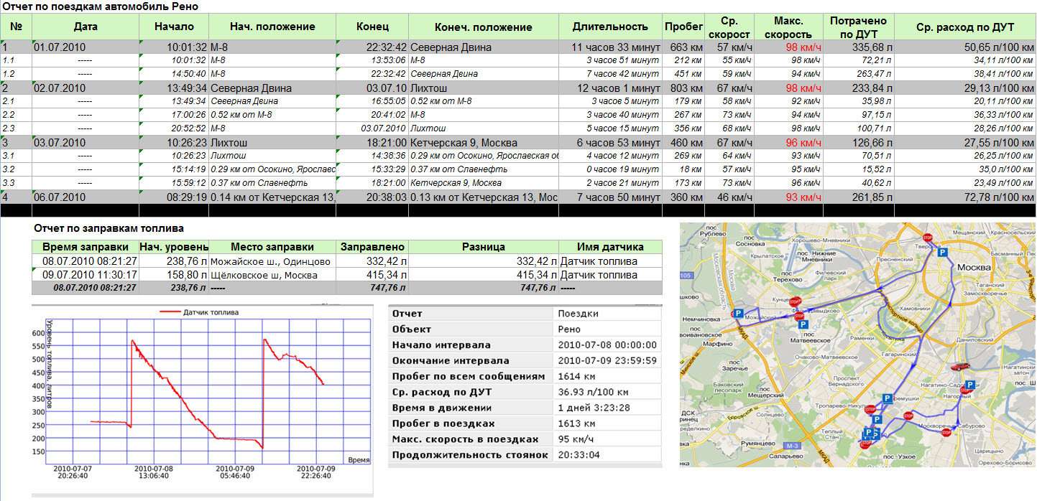Select the Время заправки column header

[86, 247]
